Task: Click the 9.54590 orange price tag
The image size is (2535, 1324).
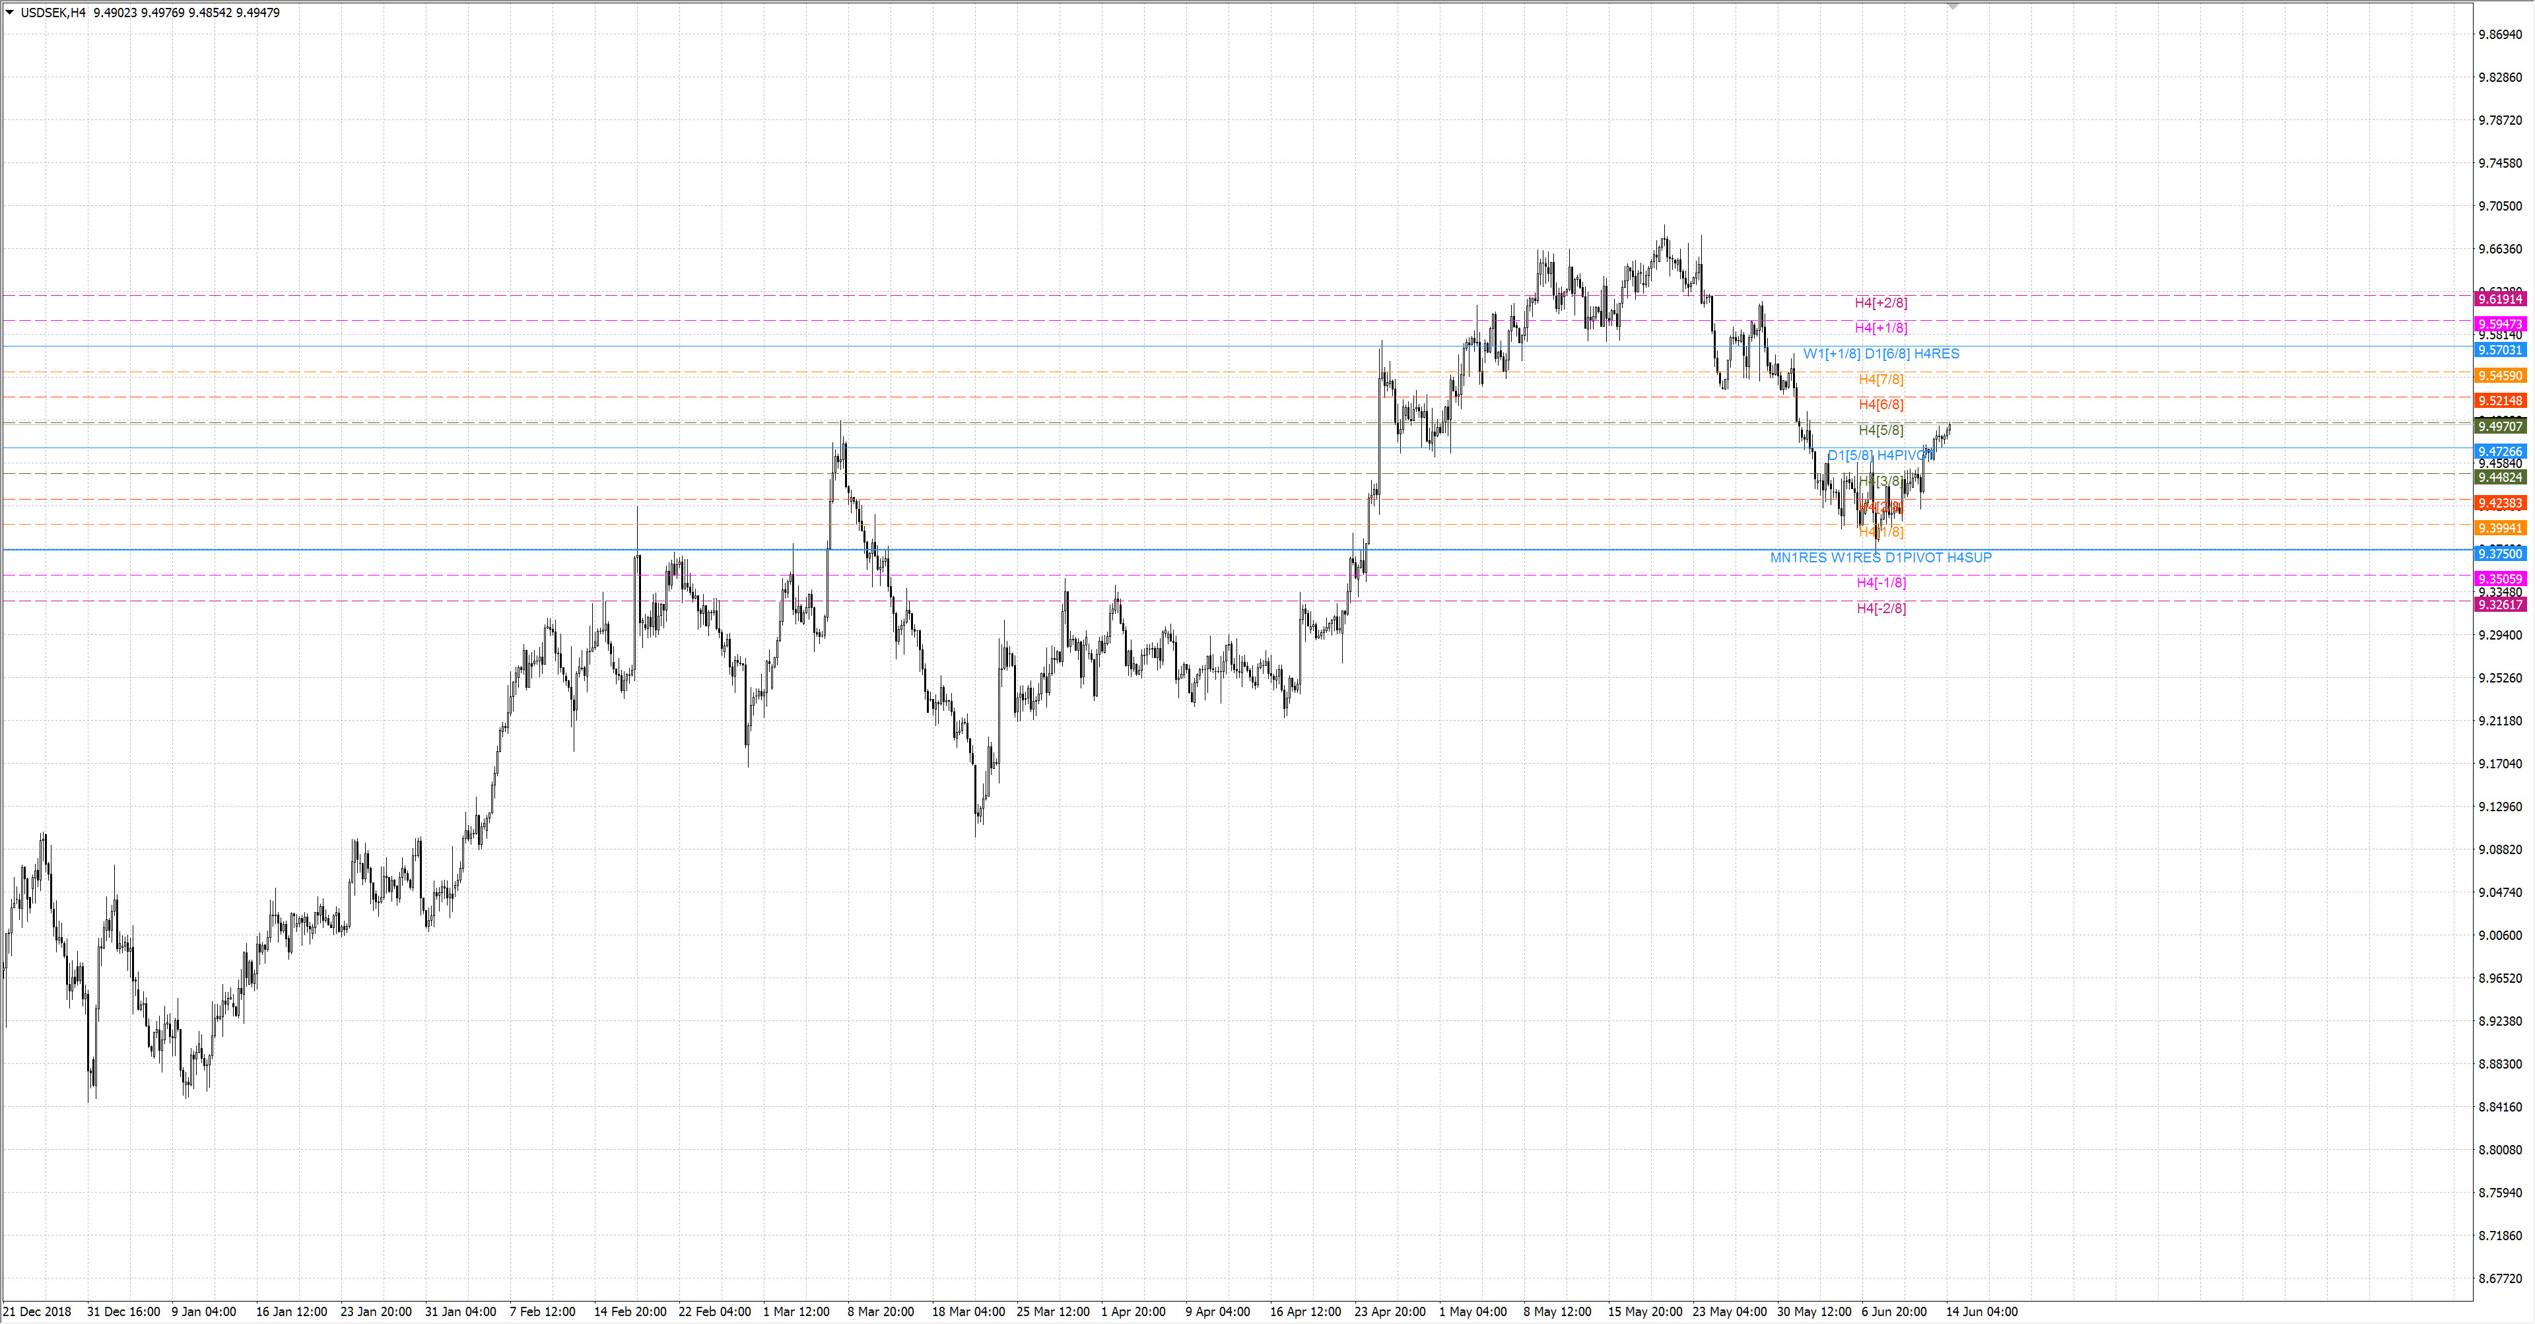Action: tap(2501, 376)
